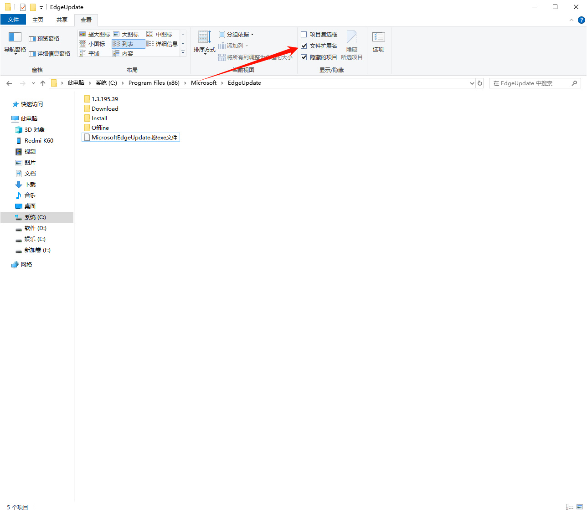This screenshot has height=513, width=587.
Task: Click 系统 (C:) in the address breadcrumb
Action: 106,83
